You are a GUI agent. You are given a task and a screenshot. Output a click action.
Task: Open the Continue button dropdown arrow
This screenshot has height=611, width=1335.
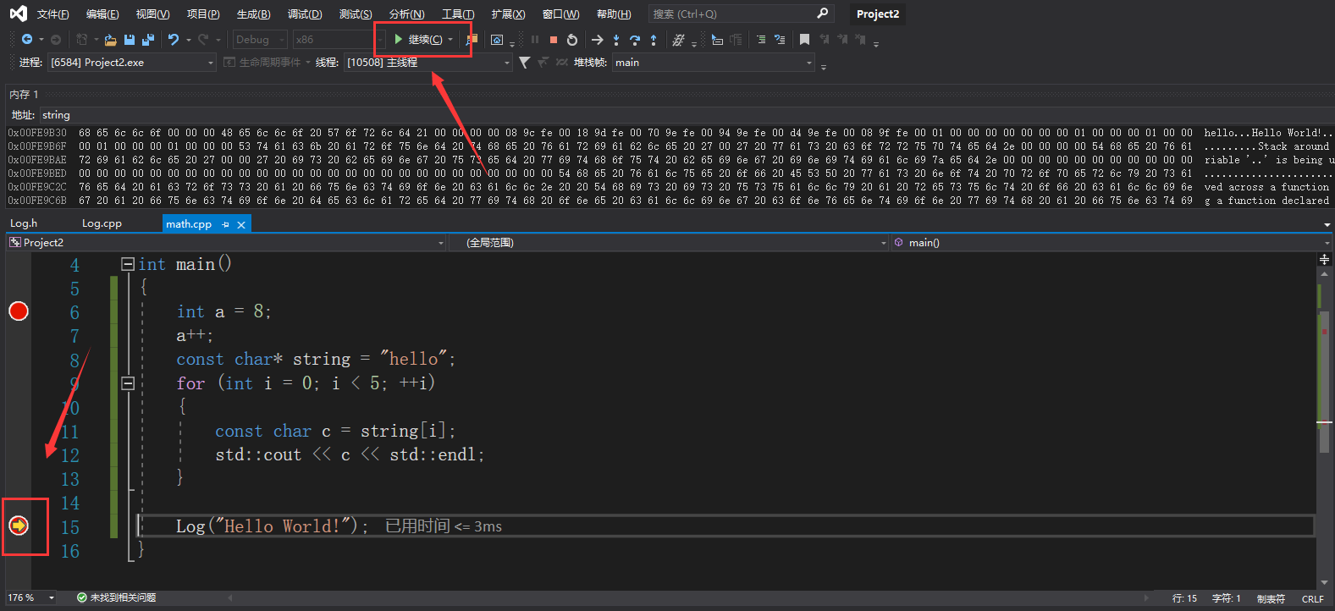point(450,40)
